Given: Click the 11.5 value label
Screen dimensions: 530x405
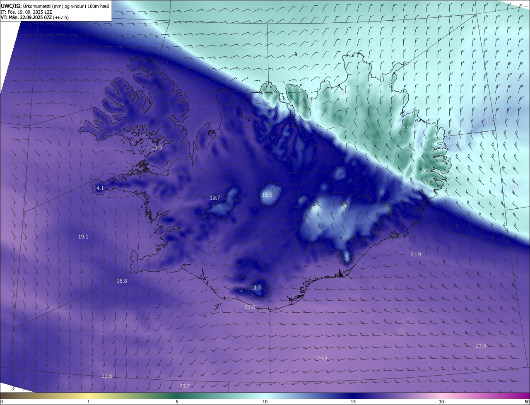Looking at the screenshot, I should tap(267, 195).
